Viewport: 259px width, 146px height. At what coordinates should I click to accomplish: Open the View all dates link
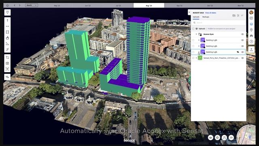[x=210, y=13]
